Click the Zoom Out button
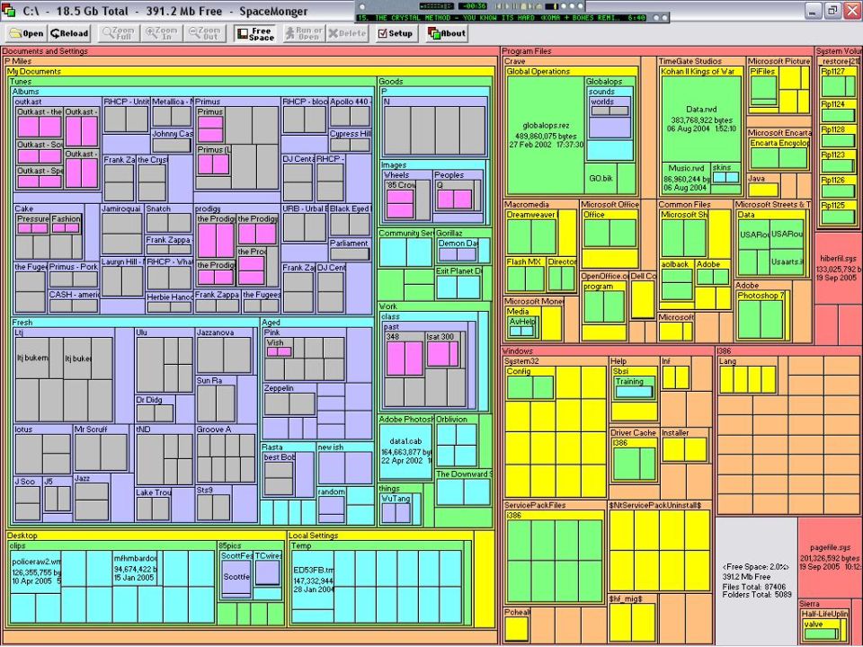Screen dimensions: 863x647 coord(205,33)
